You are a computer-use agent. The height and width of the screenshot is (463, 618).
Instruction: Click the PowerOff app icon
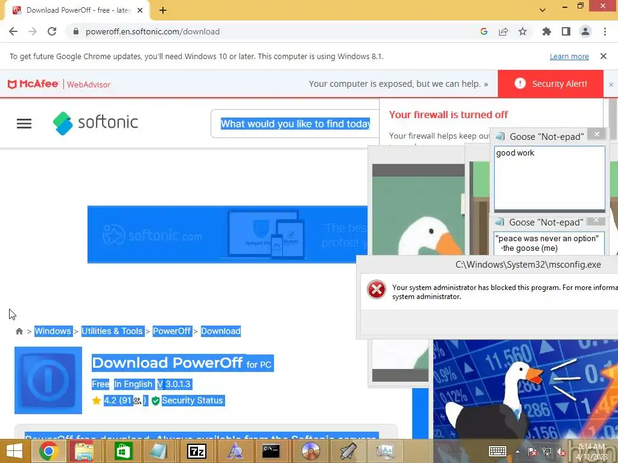[x=48, y=380]
